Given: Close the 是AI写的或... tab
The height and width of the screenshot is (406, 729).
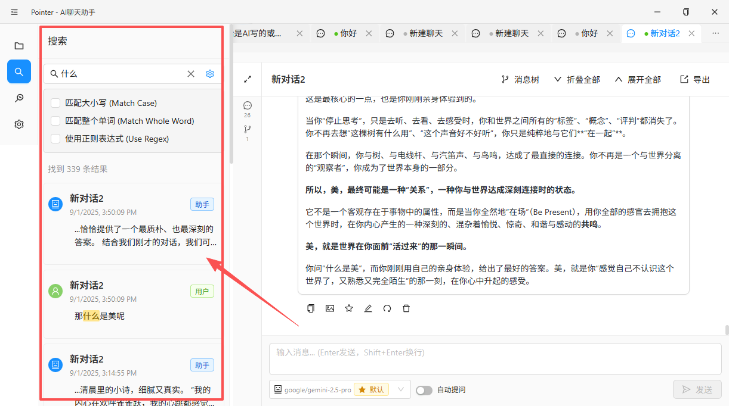Looking at the screenshot, I should [300, 33].
